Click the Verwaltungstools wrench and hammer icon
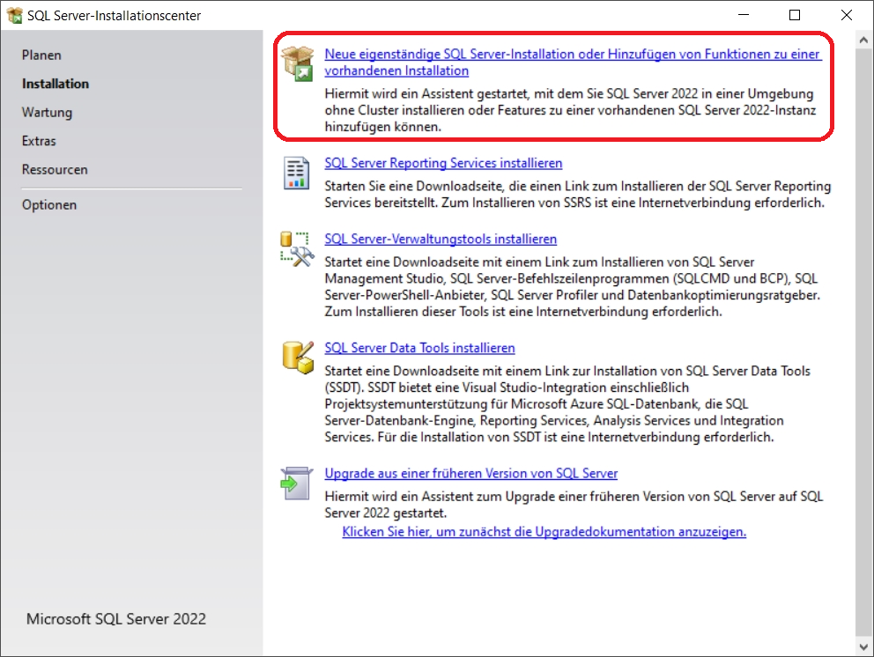874x657 pixels. [297, 249]
